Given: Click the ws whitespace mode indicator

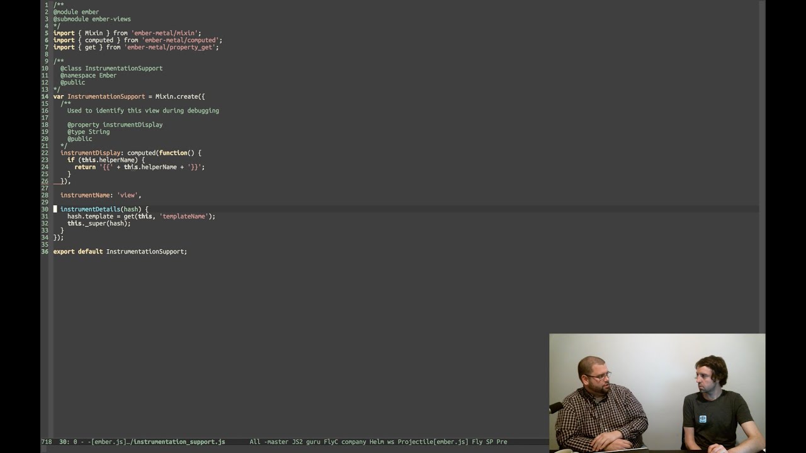Looking at the screenshot, I should pyautogui.click(x=390, y=442).
